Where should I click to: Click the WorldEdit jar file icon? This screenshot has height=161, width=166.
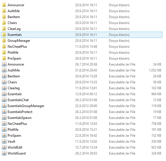[4, 147]
